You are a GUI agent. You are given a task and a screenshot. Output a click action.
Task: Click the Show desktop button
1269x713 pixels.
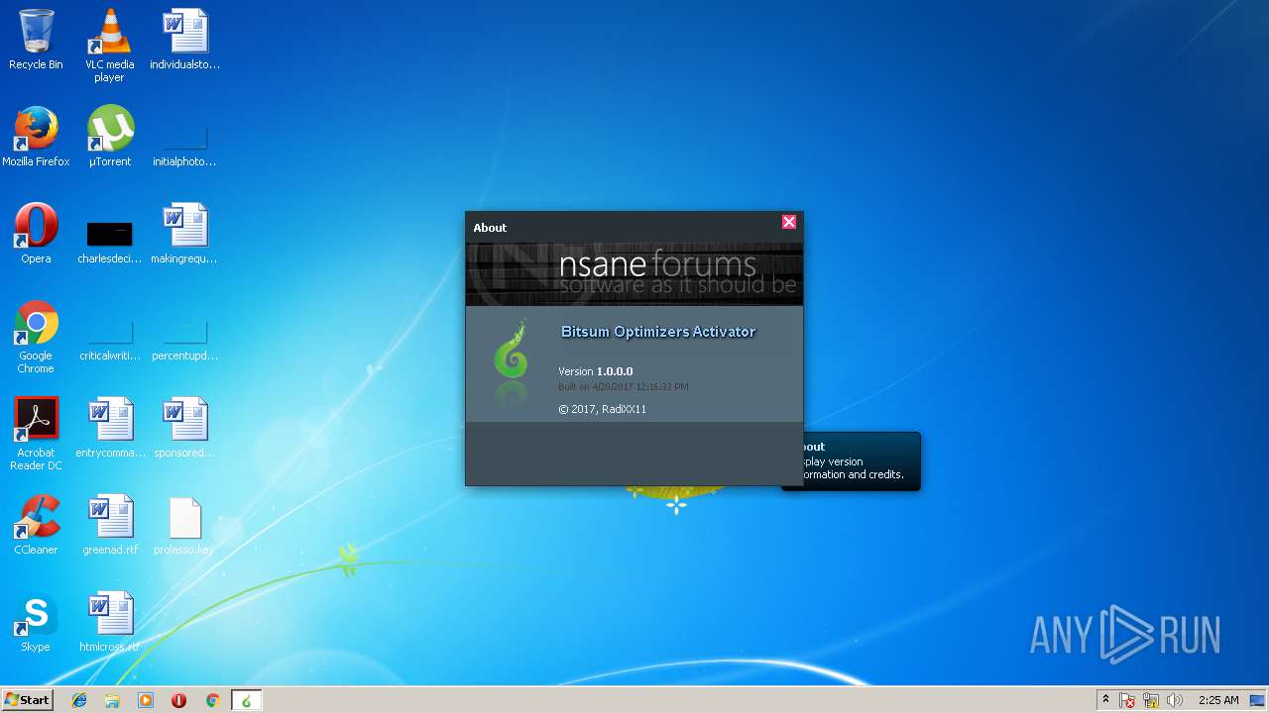(x=1259, y=700)
